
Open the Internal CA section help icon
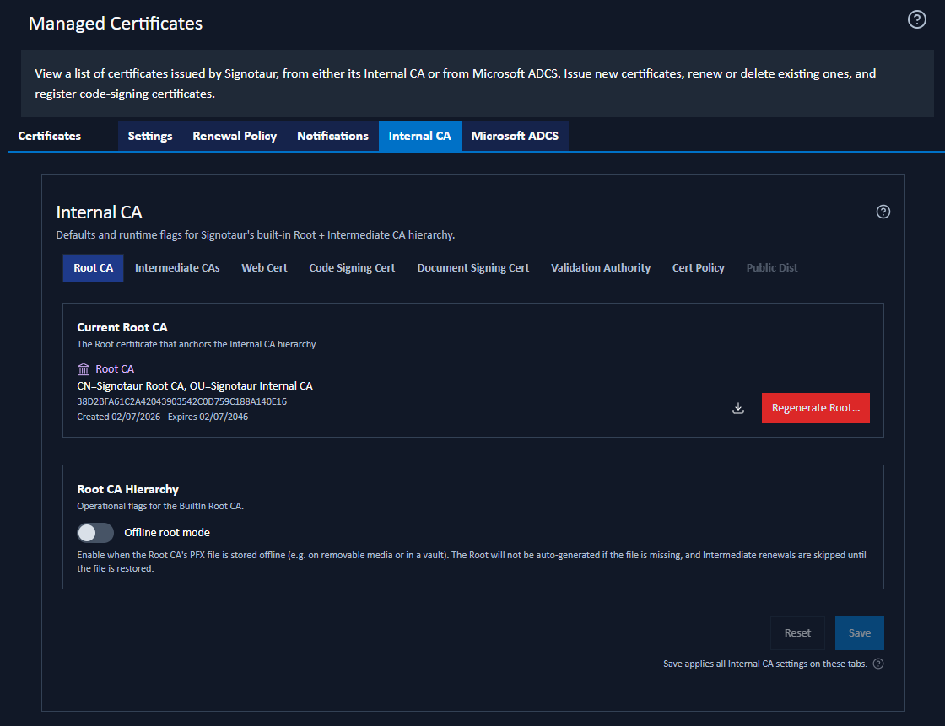(883, 212)
